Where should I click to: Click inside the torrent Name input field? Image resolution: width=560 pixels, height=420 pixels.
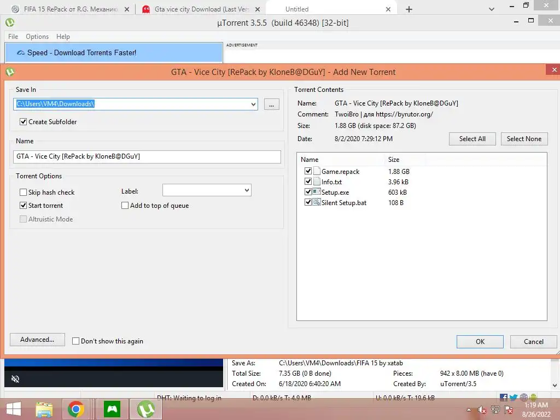pos(147,156)
